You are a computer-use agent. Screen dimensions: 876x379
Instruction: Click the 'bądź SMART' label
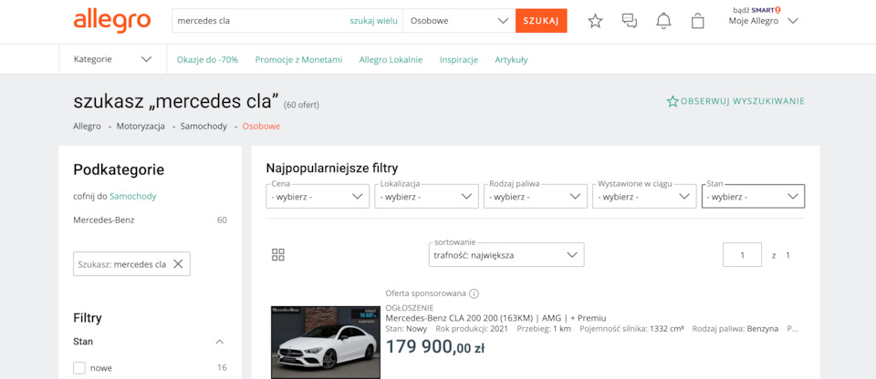pyautogui.click(x=757, y=9)
